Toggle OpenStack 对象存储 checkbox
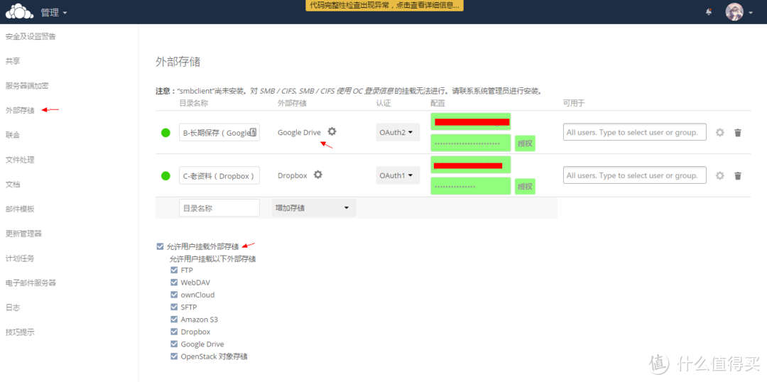Viewport: 767px width, 382px height. [174, 356]
